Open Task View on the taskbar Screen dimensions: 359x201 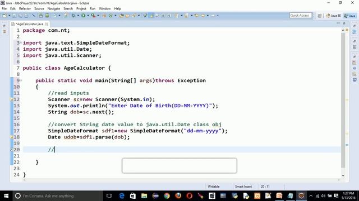[109, 196]
